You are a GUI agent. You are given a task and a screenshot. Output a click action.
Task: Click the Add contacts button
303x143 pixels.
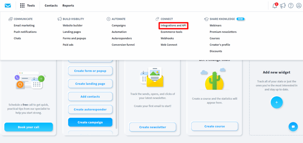coord(90,97)
